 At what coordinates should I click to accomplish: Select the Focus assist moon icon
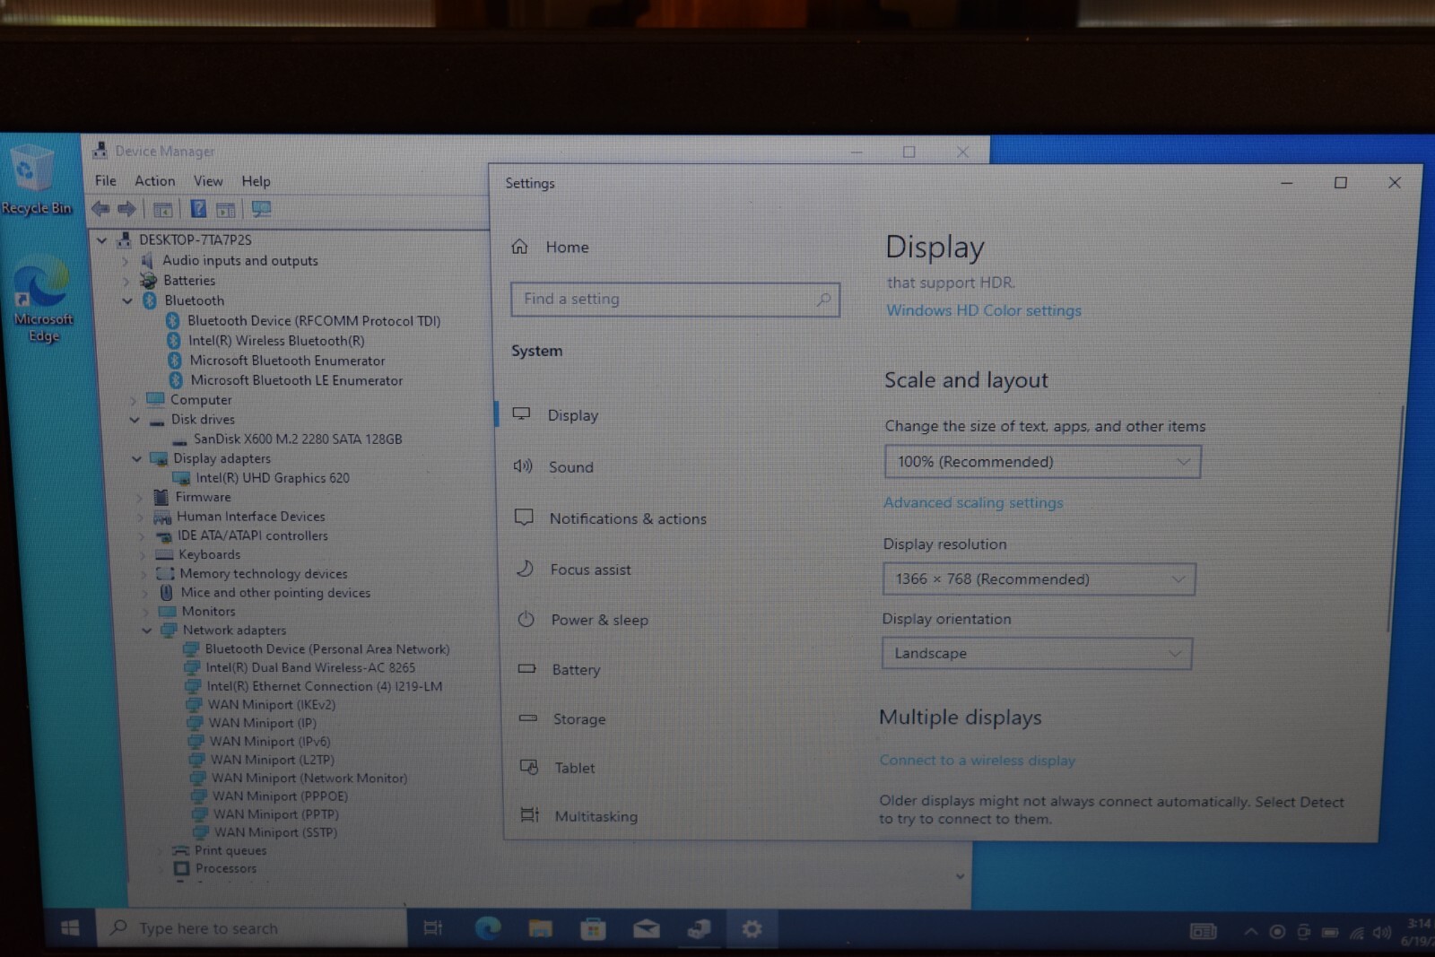coord(526,569)
